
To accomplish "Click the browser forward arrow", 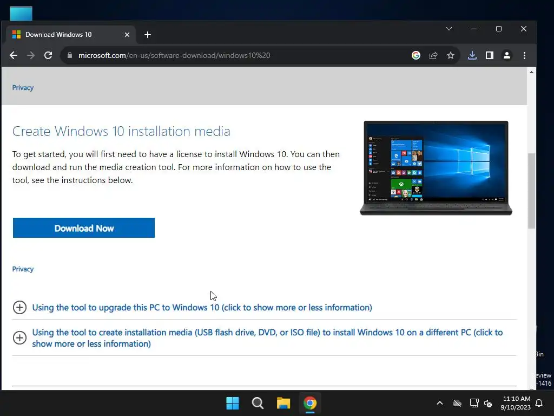I will [31, 55].
